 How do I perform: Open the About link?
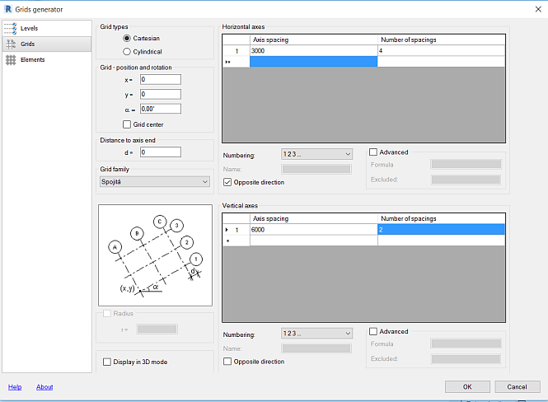(44, 386)
